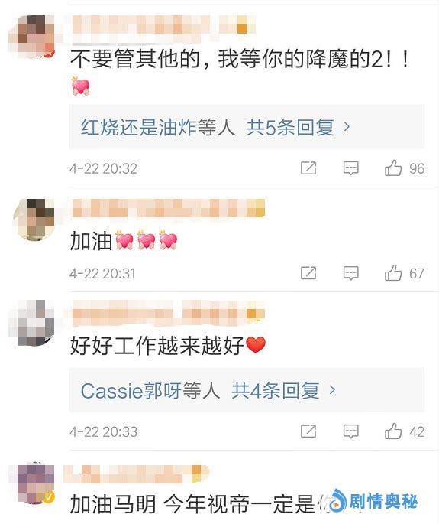
Task: Open avatar of 加油 hearts commenter
Action: [34, 220]
